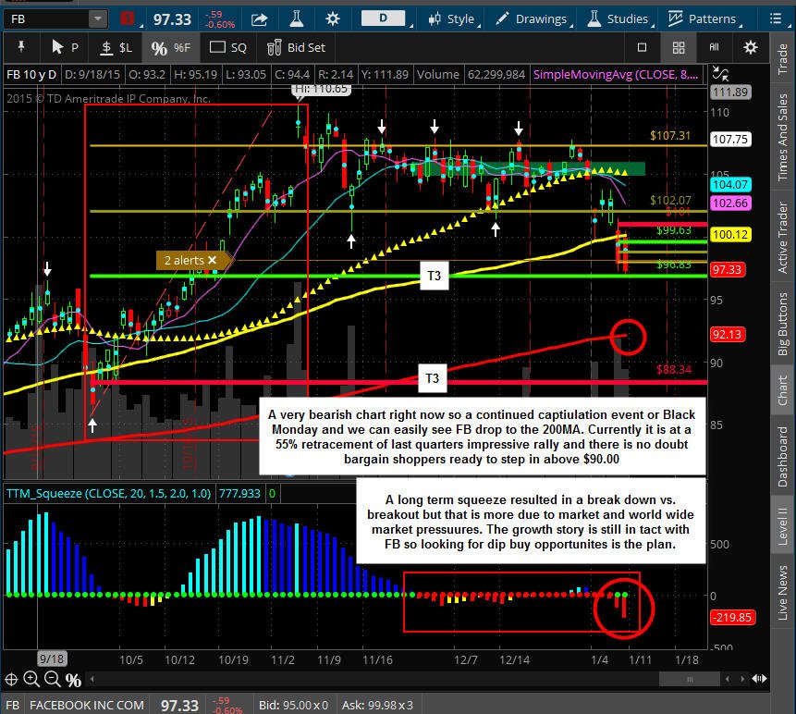Click the SimpleMovingAvg study label
Image resolution: width=796 pixels, height=714 pixels.
click(x=616, y=75)
